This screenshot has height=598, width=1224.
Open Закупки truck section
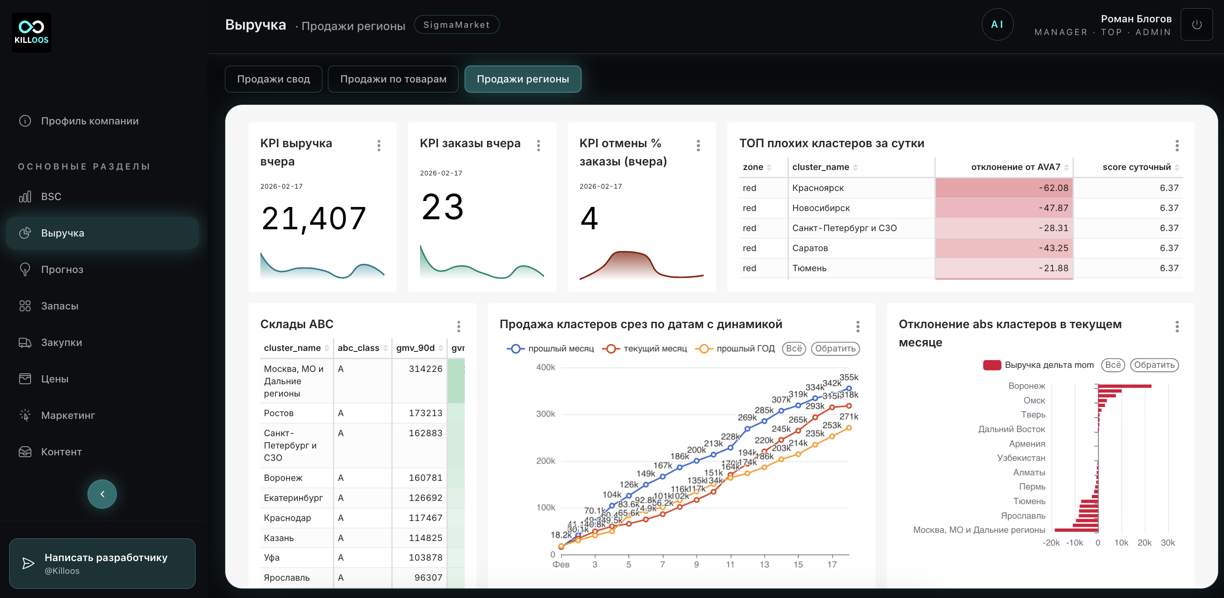click(x=61, y=342)
